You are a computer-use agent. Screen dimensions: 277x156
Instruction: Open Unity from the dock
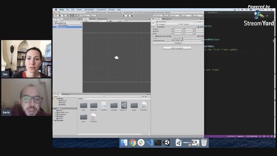coord(166,143)
